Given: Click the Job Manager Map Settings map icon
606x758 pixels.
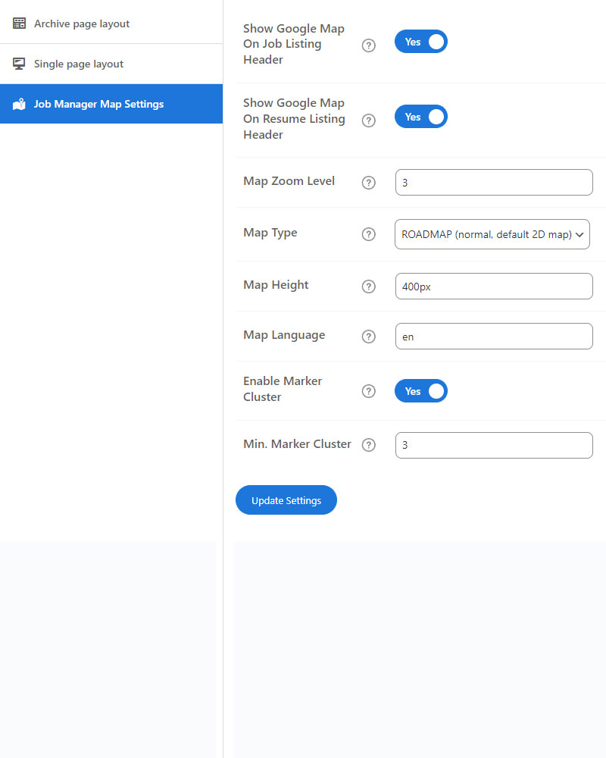Looking at the screenshot, I should point(20,104).
